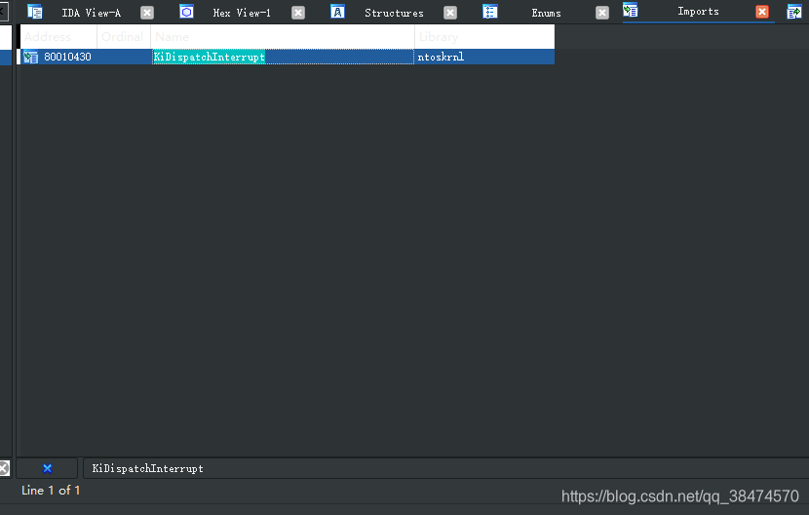Viewport: 809px width, 515px height.
Task: Click the IDA View-A tab icon
Action: click(34, 12)
